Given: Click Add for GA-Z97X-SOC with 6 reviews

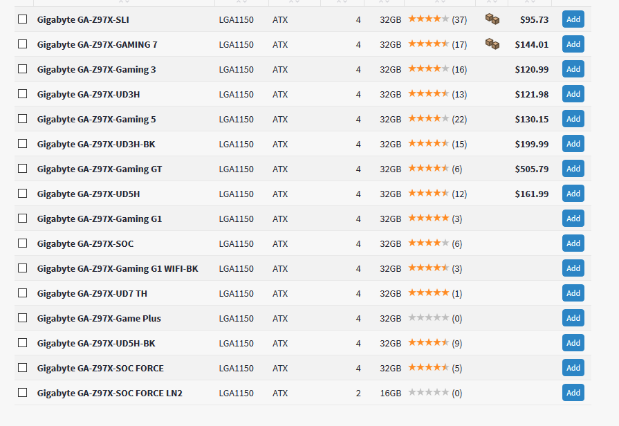Looking at the screenshot, I should coord(573,243).
